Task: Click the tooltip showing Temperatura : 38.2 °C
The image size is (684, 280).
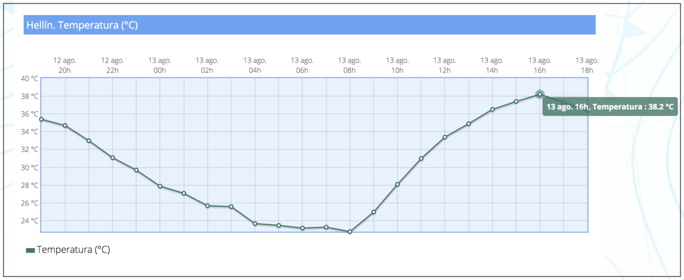Action: pyautogui.click(x=610, y=107)
